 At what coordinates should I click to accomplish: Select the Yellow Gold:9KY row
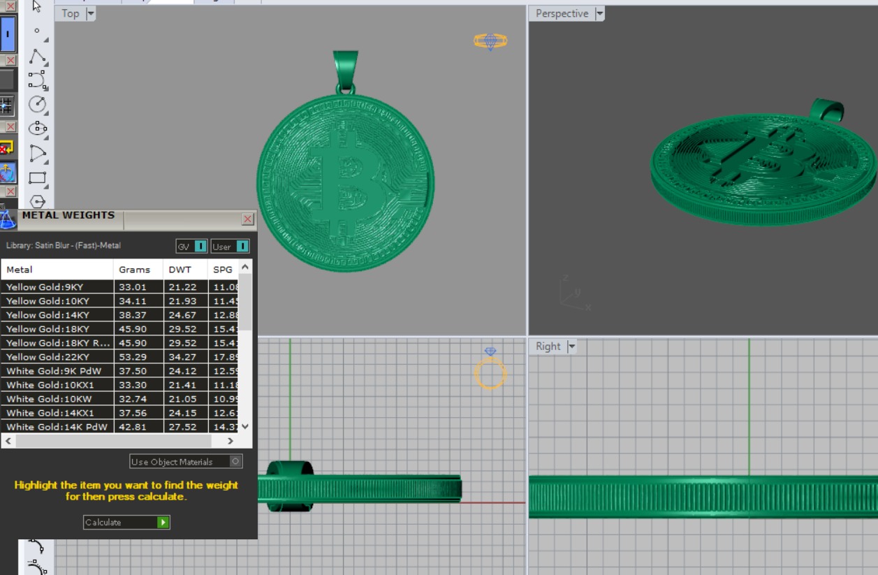click(119, 287)
